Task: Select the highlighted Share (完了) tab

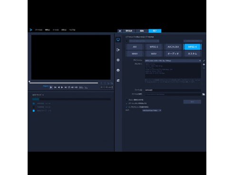Action: coord(155,31)
